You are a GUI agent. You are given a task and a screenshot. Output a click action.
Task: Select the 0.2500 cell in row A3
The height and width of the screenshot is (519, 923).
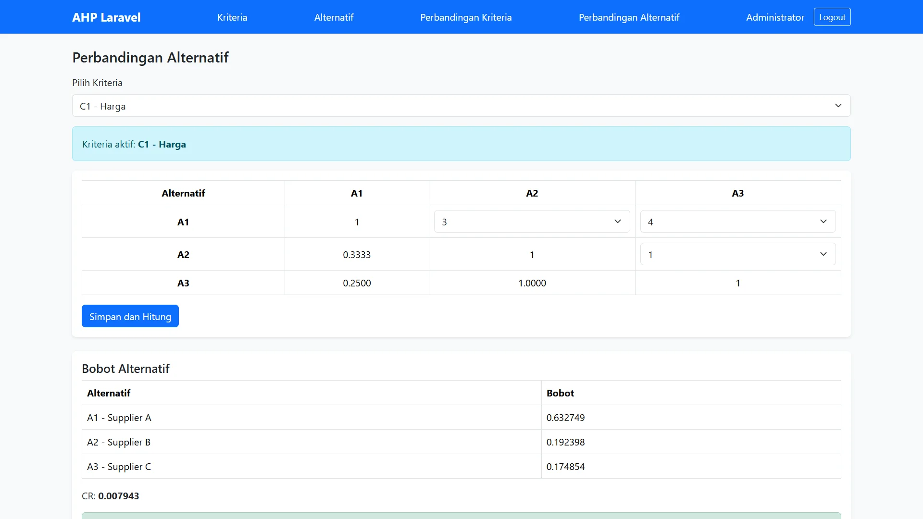357,283
